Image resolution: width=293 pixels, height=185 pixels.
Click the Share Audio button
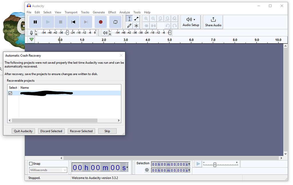click(213, 22)
